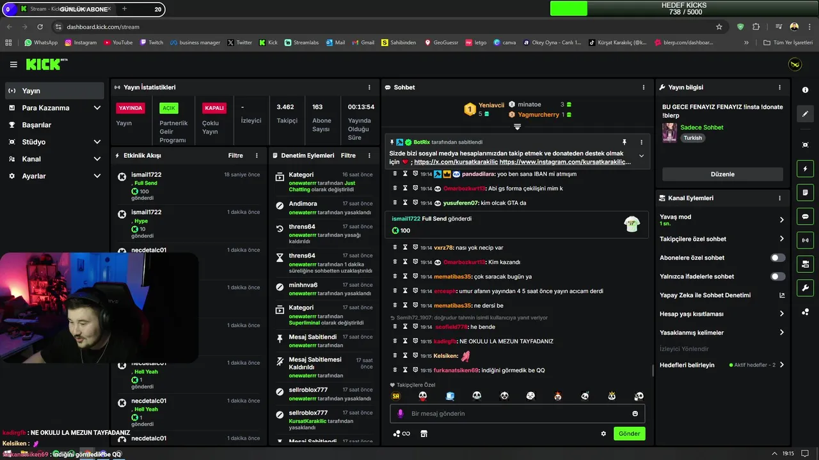This screenshot has height=460, width=819.
Task: Open the Filtre option in Denetim Eylemleri
Action: pos(348,155)
